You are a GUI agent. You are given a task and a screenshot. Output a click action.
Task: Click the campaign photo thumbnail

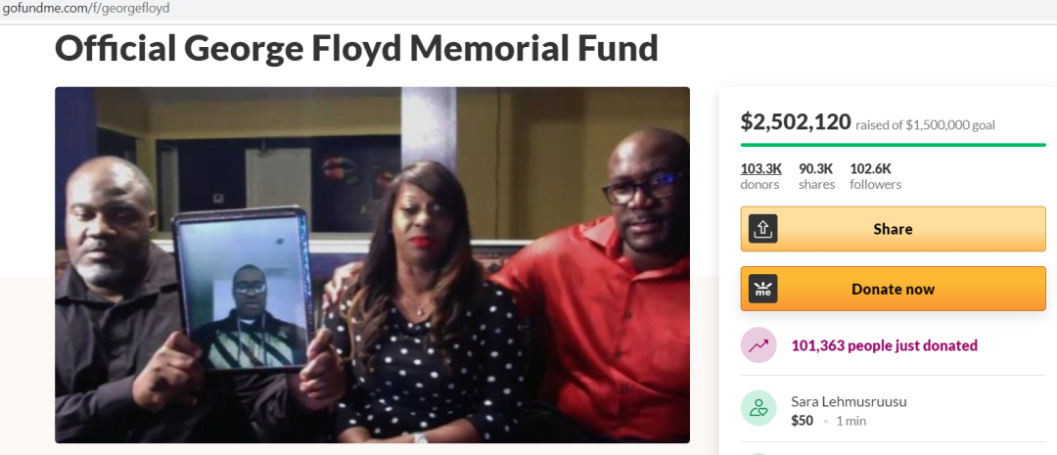[372, 265]
